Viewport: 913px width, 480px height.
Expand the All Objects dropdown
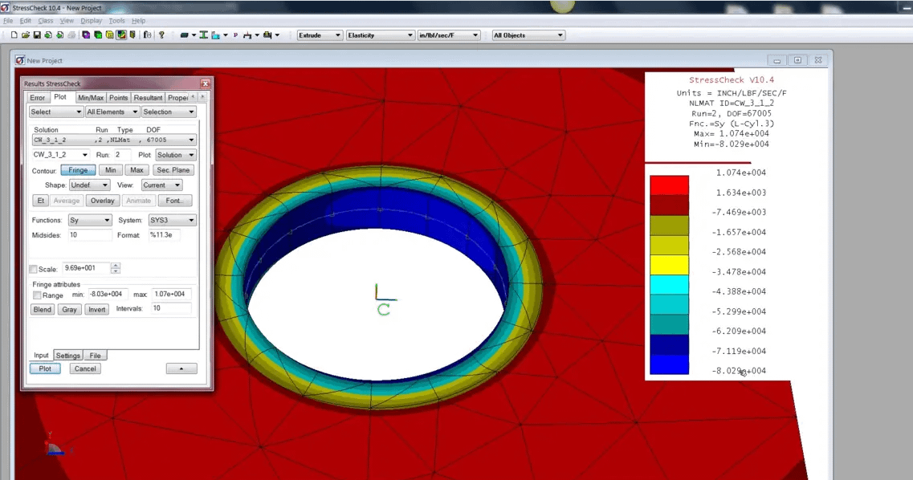click(527, 35)
